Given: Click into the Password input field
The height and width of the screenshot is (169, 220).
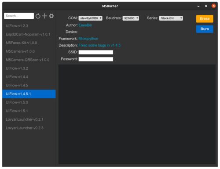Looking at the screenshot, I should tap(96, 59).
